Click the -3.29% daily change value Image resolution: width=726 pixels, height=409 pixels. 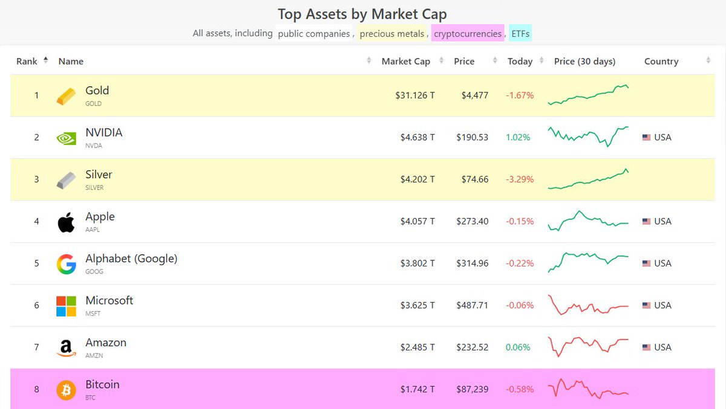pyautogui.click(x=520, y=179)
